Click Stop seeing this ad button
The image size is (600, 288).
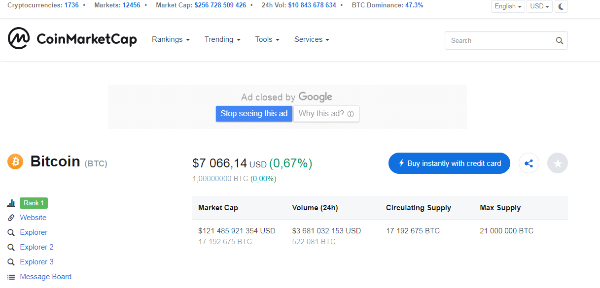point(254,114)
